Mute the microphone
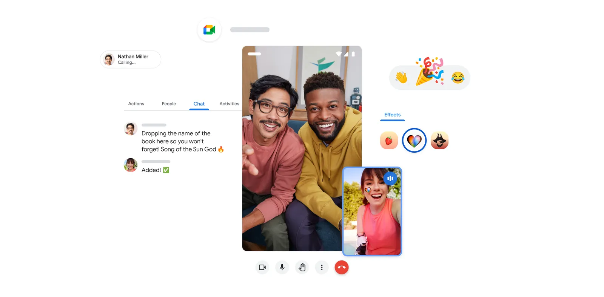The image size is (604, 297). pyautogui.click(x=282, y=267)
